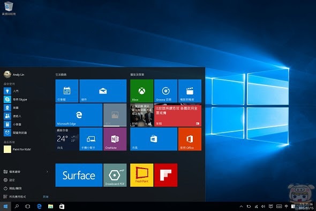Image resolution: width=316 pixels, height=211 pixels.
Task: Open File Explorer from the taskbar
Action: point(50,206)
